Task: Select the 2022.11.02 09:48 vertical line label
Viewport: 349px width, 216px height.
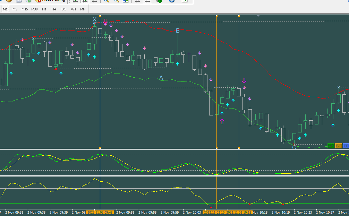Action: [100, 212]
